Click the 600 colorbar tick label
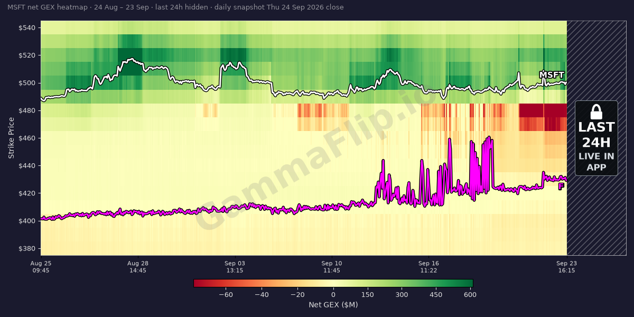The height and width of the screenshot is (317, 634). 470,295
